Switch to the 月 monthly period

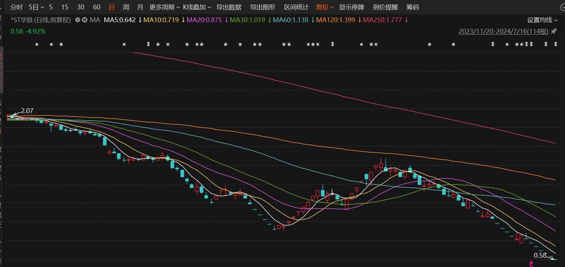pyautogui.click(x=140, y=7)
